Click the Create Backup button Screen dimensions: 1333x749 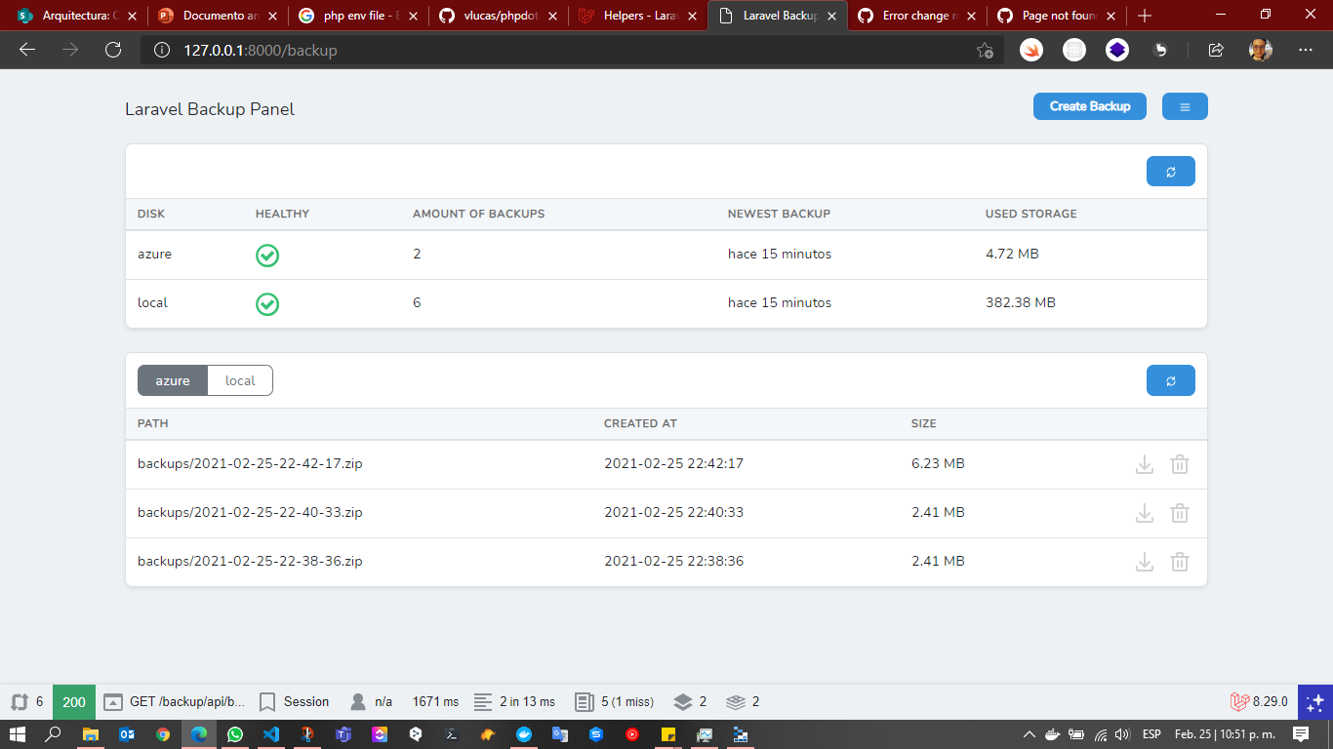coord(1089,105)
